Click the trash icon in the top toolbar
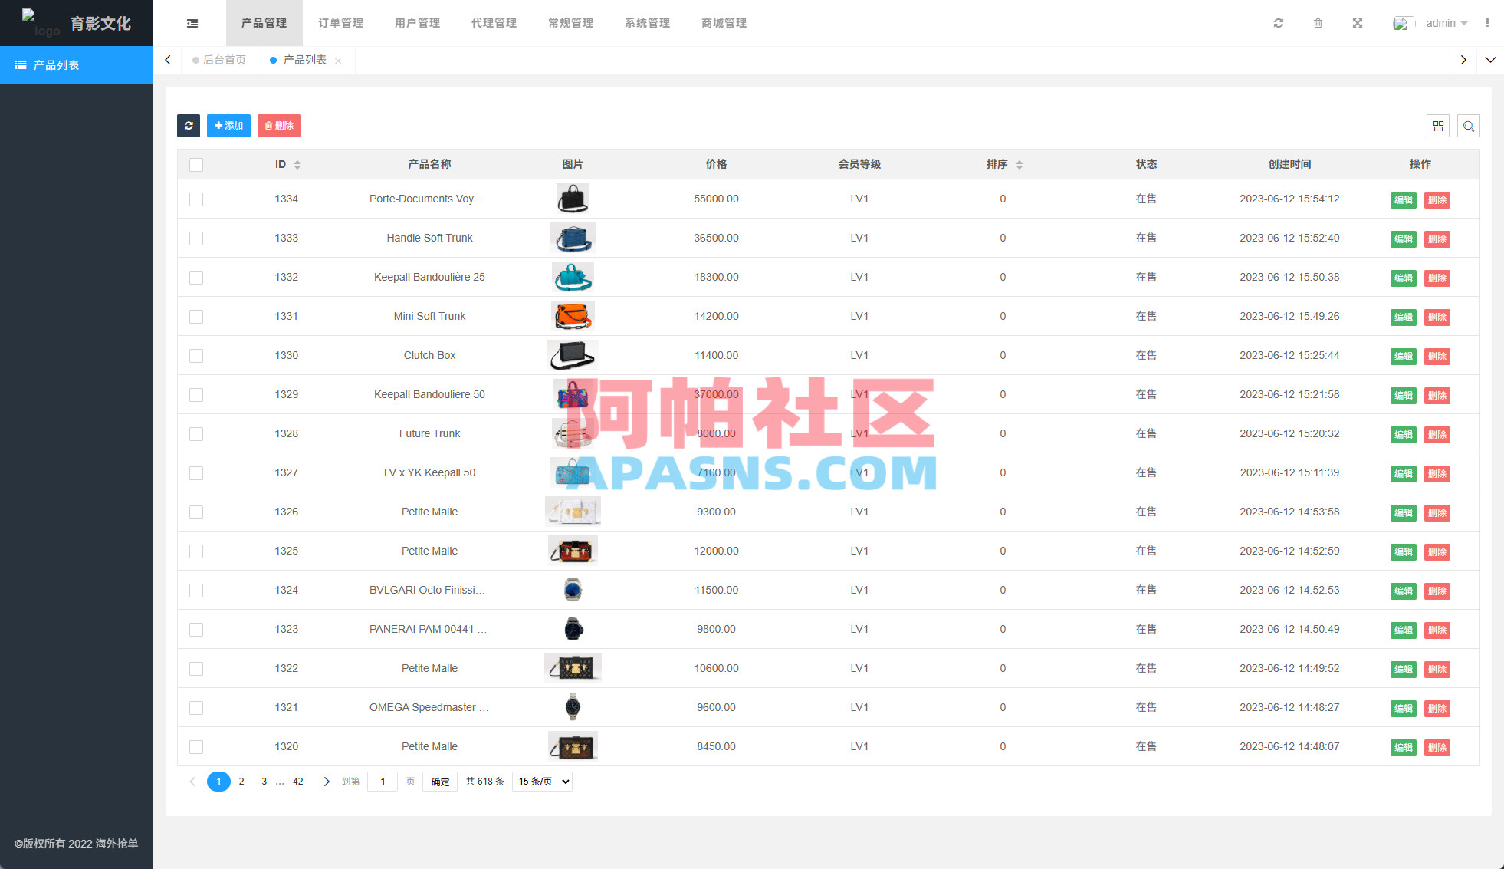Image resolution: width=1504 pixels, height=869 pixels. click(x=1318, y=23)
